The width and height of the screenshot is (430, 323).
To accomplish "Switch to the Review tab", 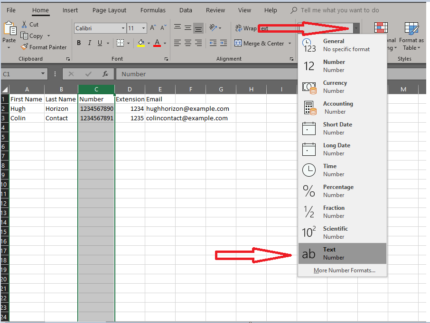I will 215,10.
